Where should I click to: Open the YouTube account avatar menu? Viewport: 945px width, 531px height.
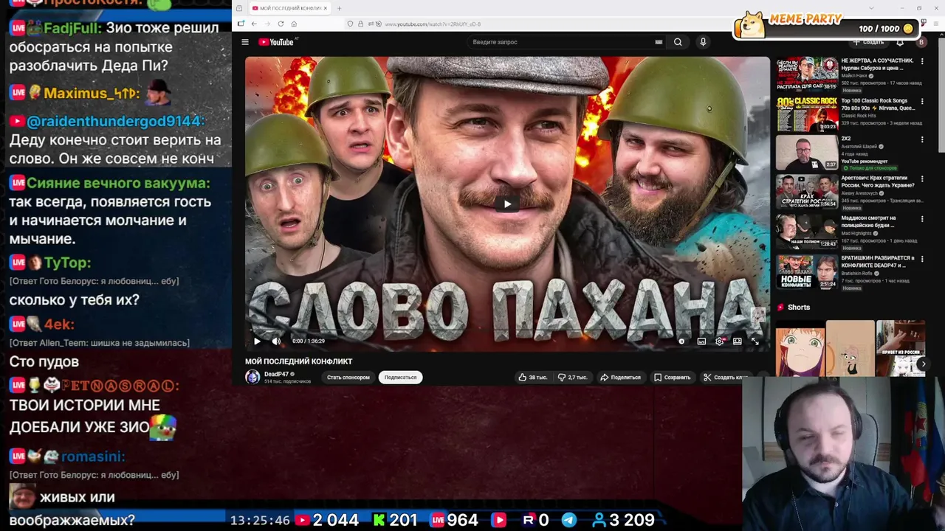tap(921, 42)
